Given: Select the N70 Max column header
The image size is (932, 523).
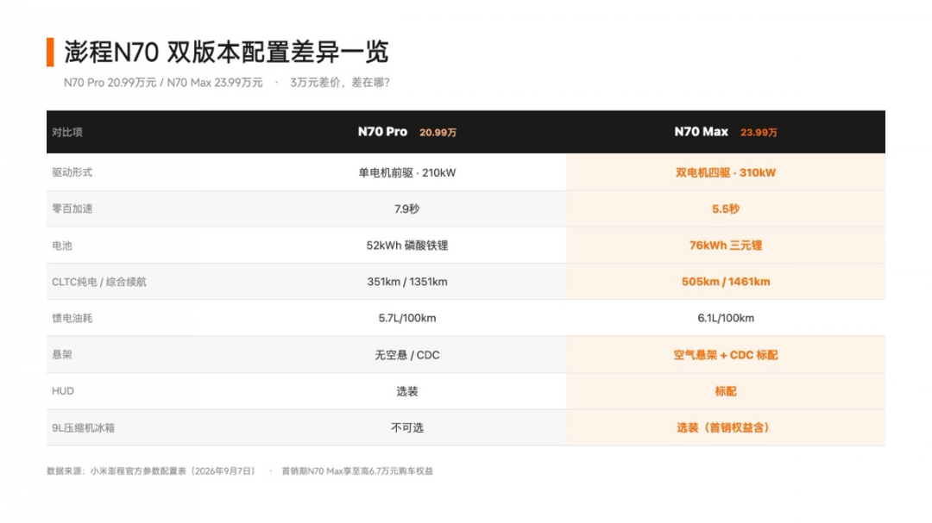Looking at the screenshot, I should click(701, 132).
